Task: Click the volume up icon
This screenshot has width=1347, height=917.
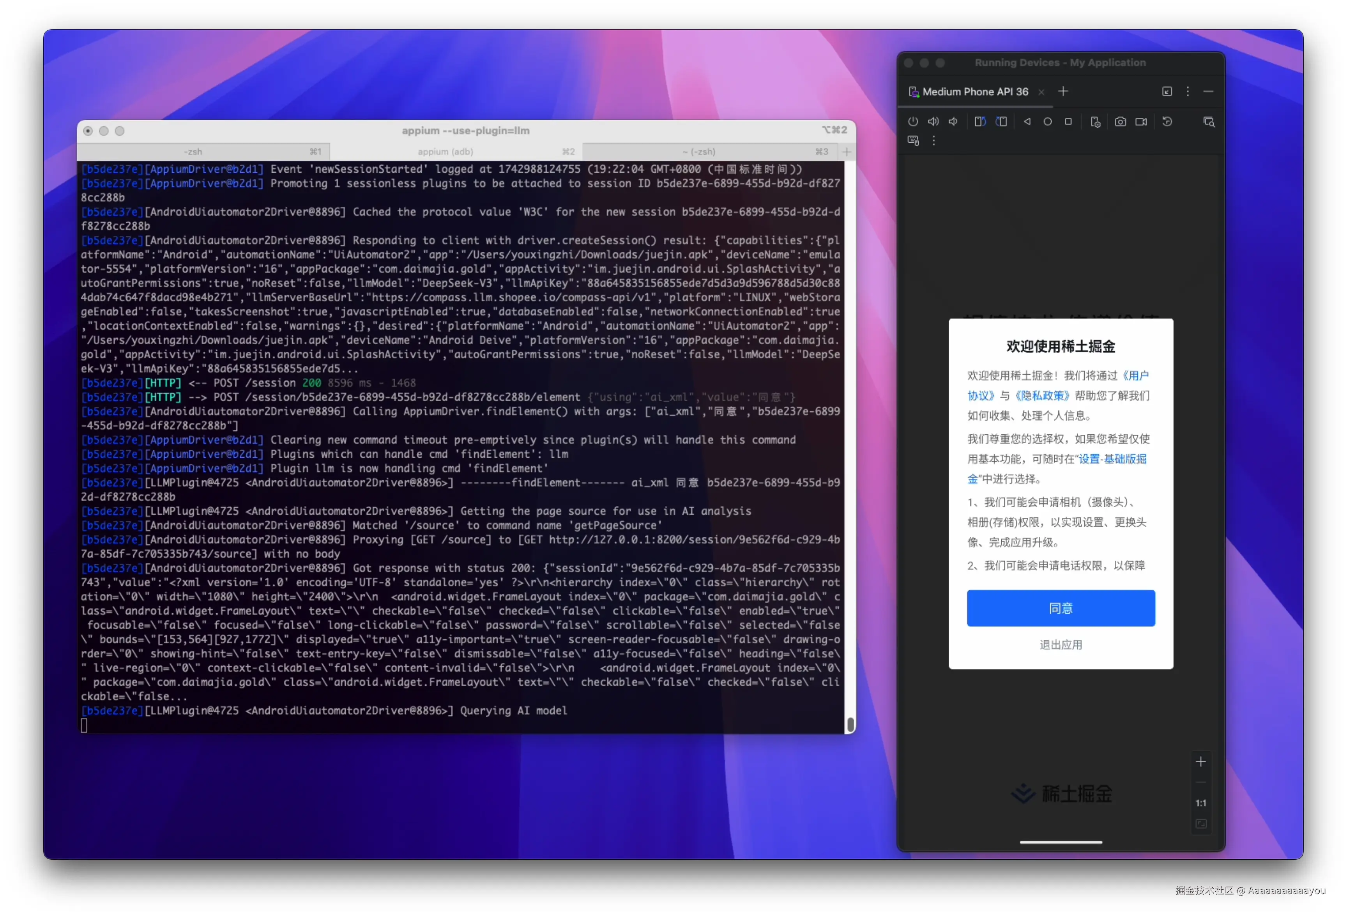Action: tap(933, 122)
